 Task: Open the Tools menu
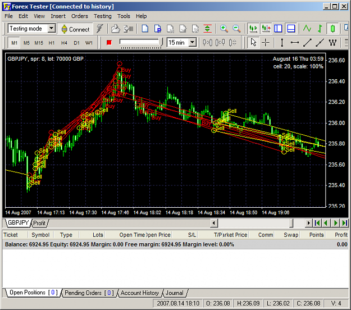(124, 16)
